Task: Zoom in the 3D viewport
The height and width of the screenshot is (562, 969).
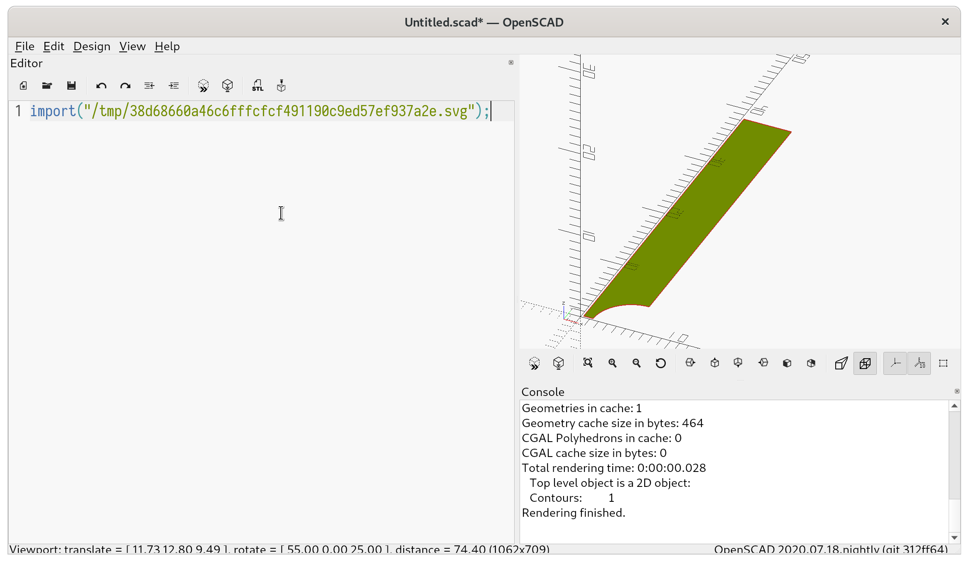Action: [612, 363]
